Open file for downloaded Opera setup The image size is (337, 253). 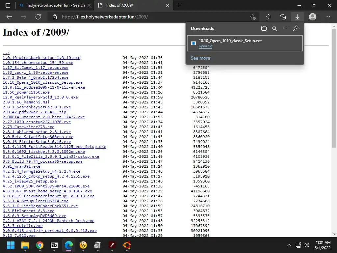point(205,46)
